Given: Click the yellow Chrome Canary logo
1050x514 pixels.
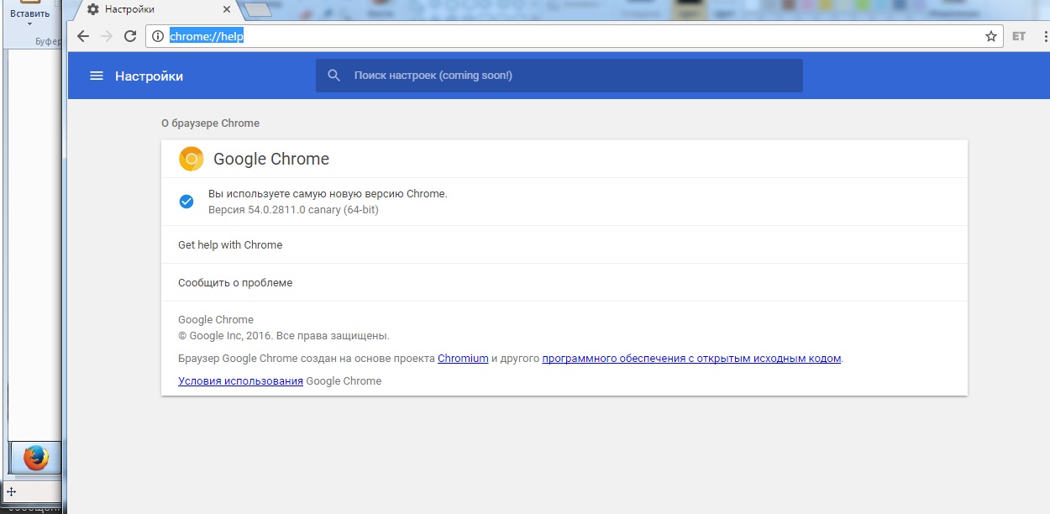Looking at the screenshot, I should 192,159.
